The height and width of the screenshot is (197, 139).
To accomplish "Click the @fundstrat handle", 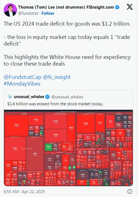I will pyautogui.click(x=28, y=13).
